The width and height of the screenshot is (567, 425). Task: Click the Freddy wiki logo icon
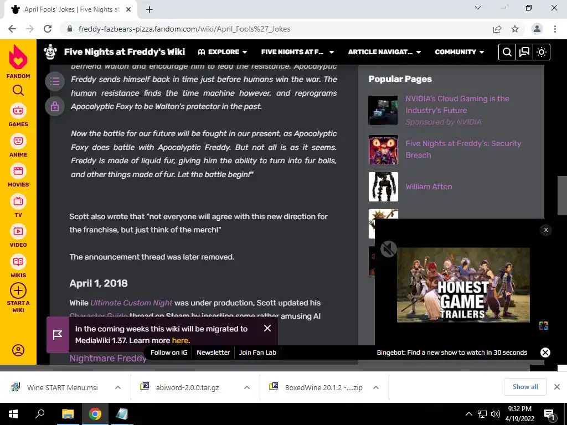pyautogui.click(x=50, y=52)
